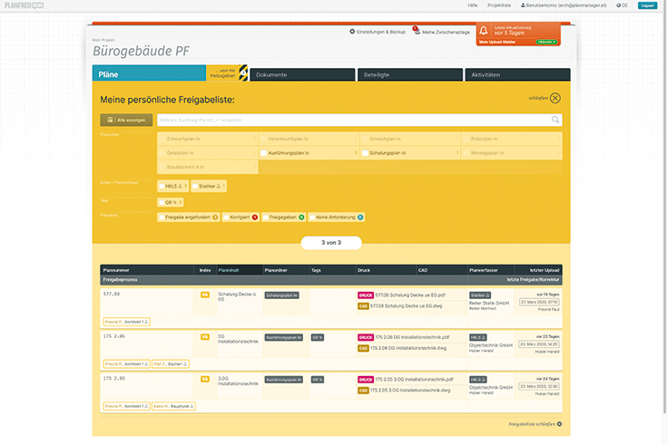The width and height of the screenshot is (667, 445).
Task: Open Meine Zwischenablage clipboard icon
Action: (417, 32)
